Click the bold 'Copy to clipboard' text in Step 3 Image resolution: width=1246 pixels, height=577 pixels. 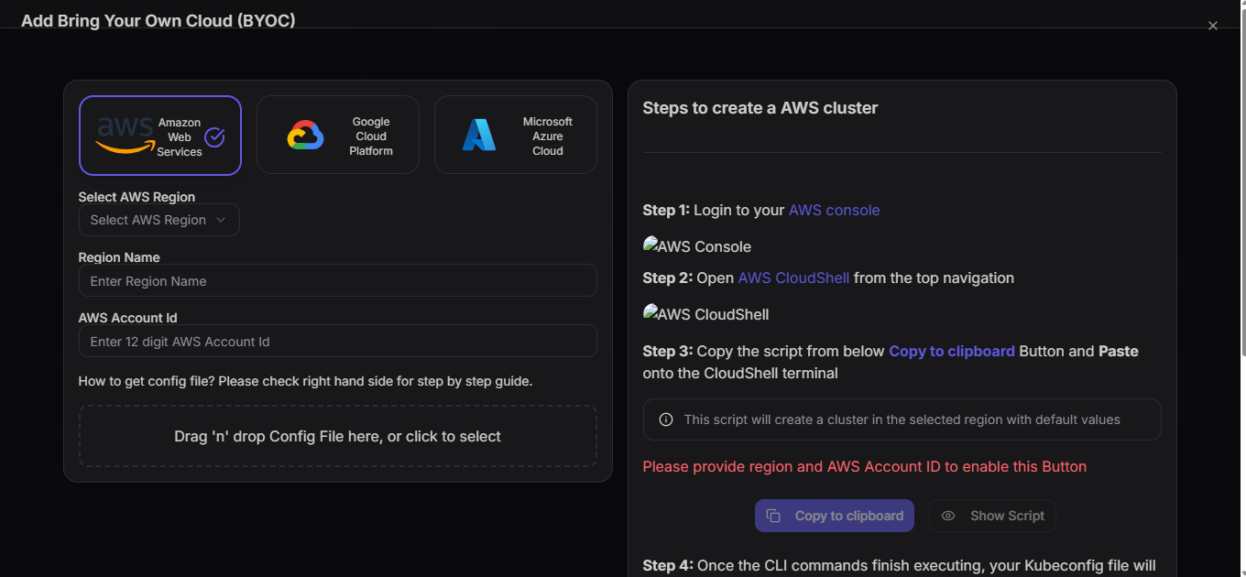952,351
